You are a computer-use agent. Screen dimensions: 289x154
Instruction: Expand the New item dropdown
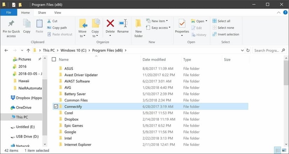pos(167,21)
